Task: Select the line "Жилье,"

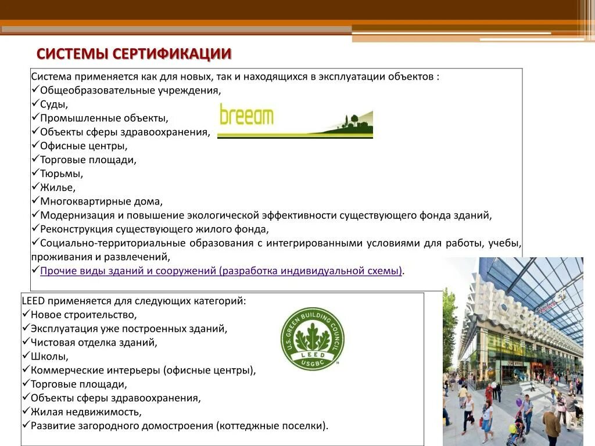Action: tap(58, 188)
